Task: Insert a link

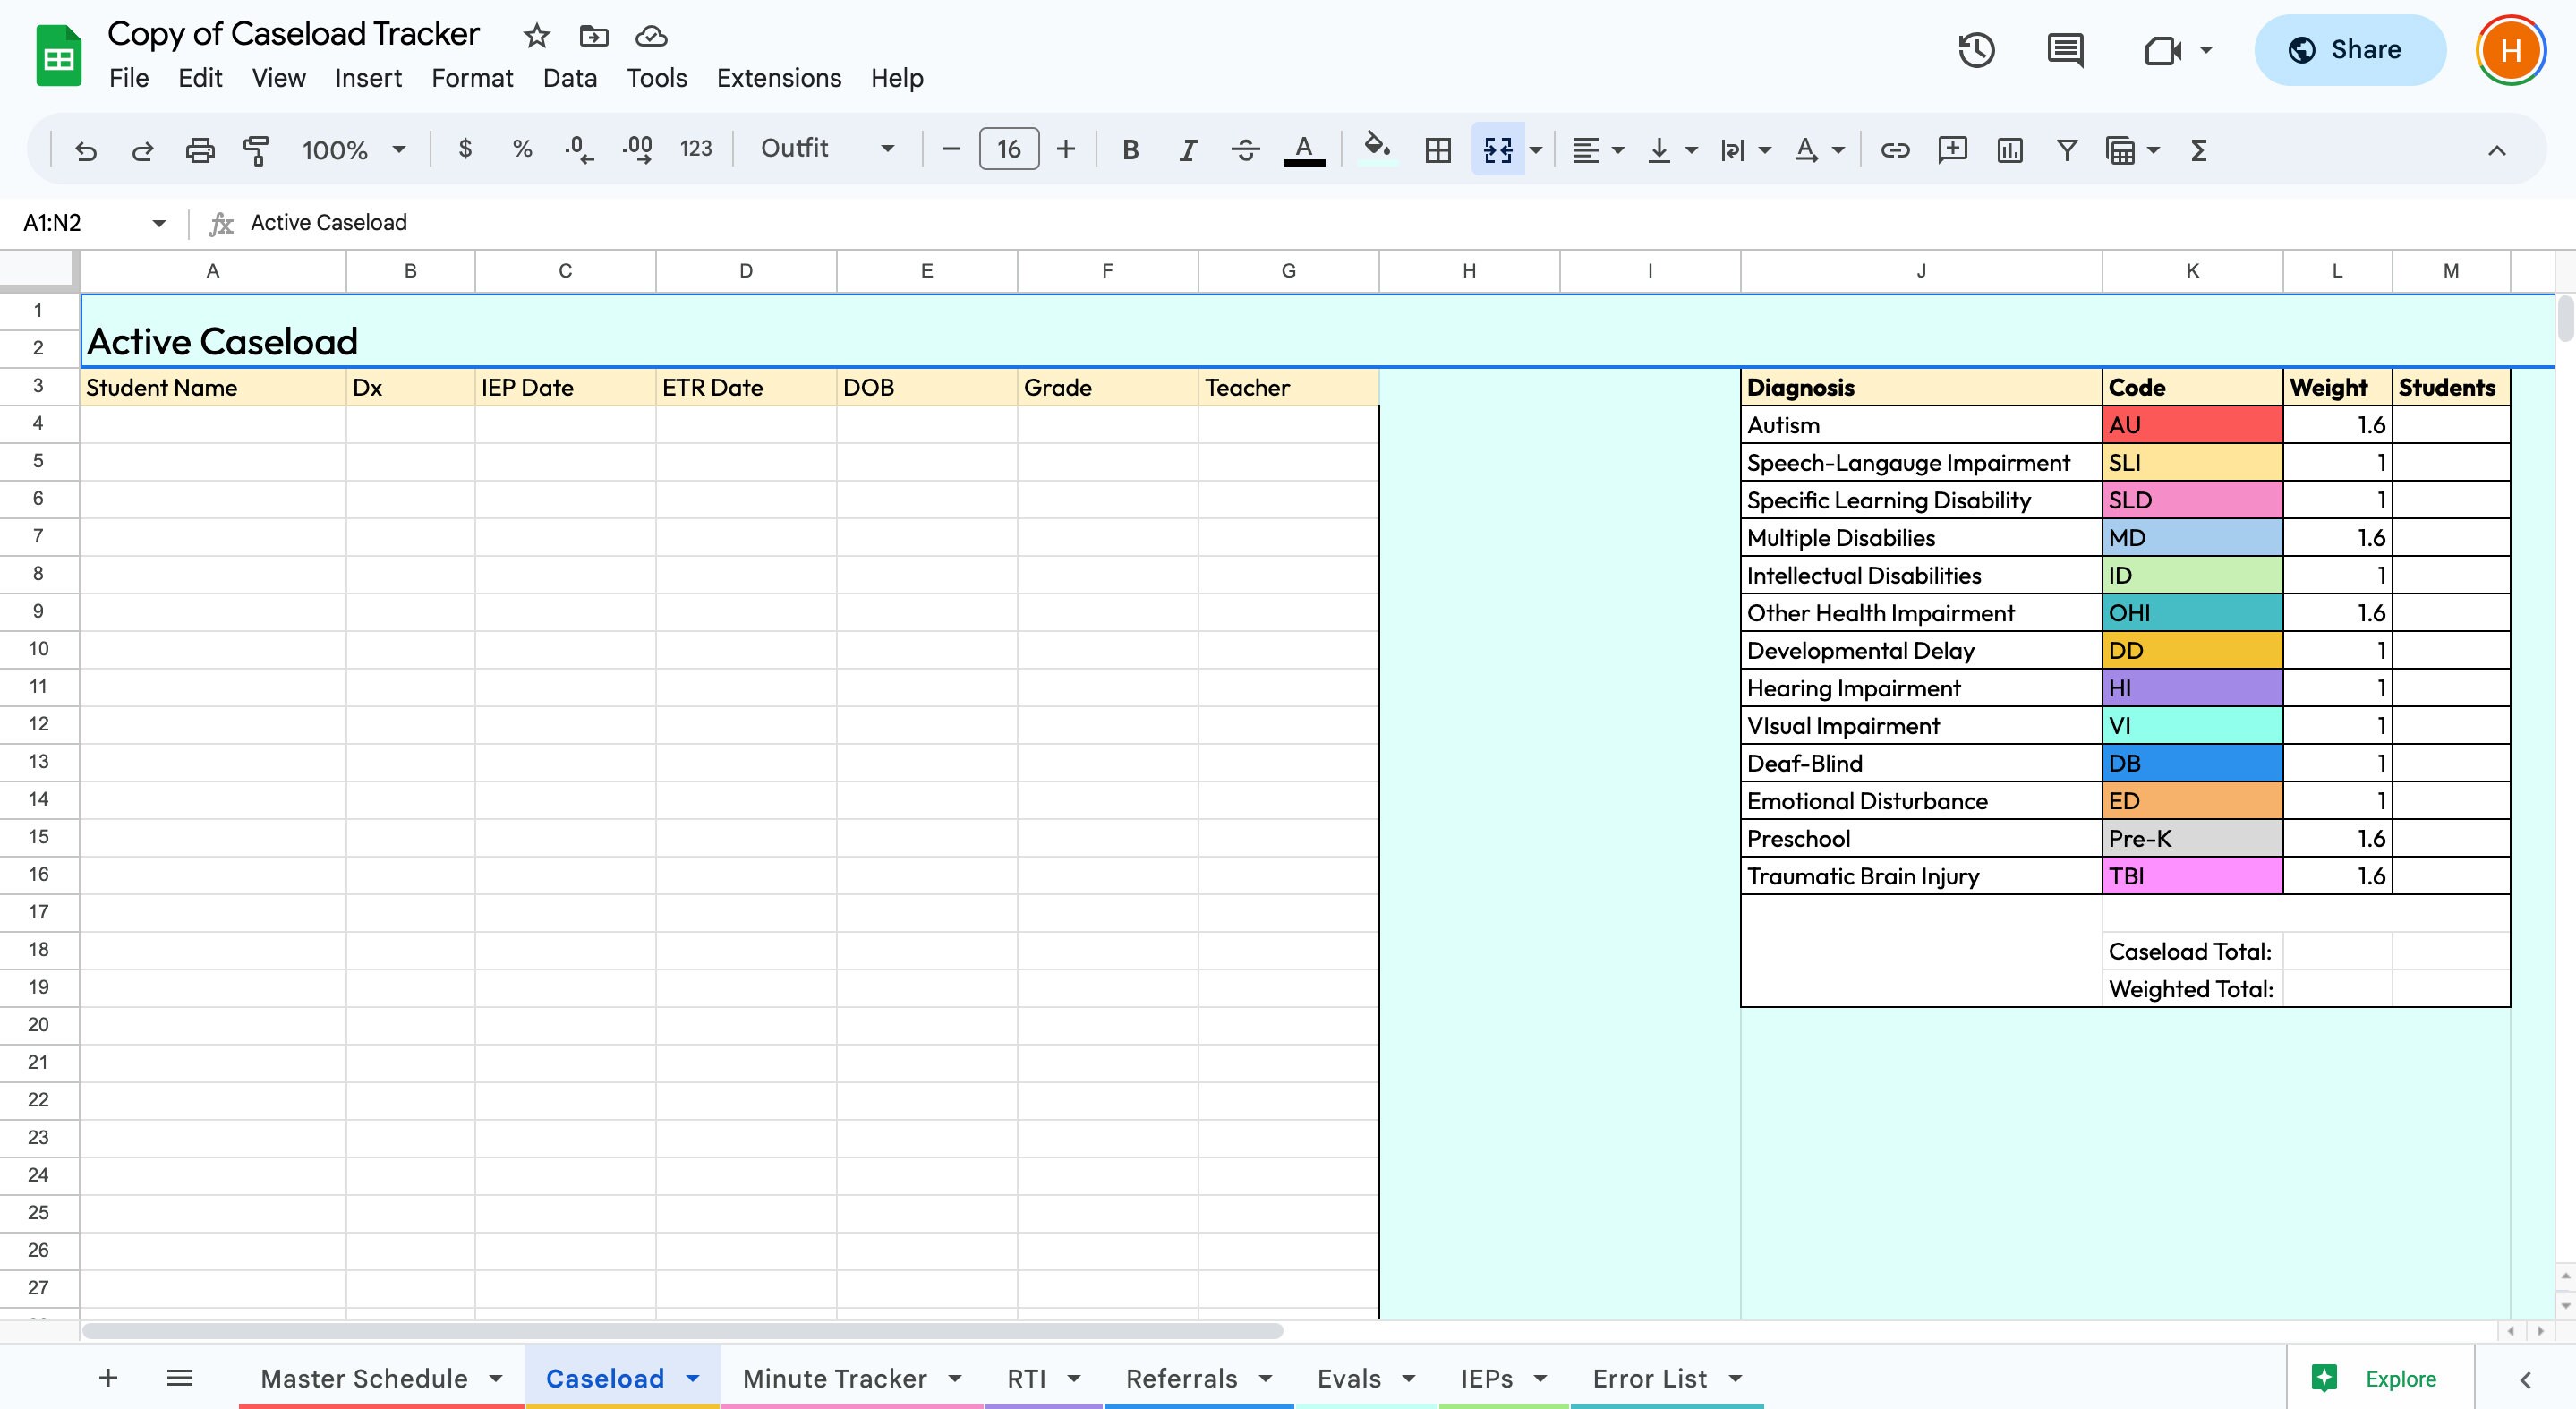Action: (x=1894, y=150)
